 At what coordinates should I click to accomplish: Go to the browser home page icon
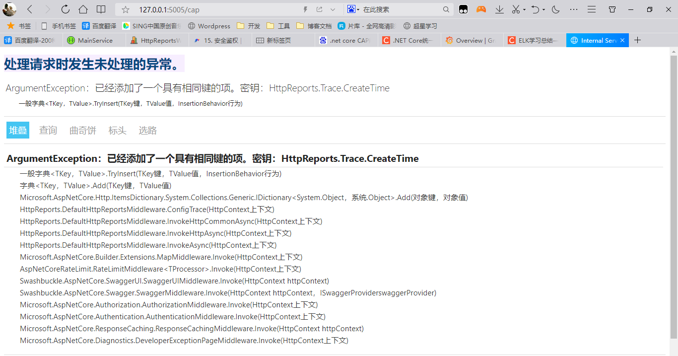(83, 9)
